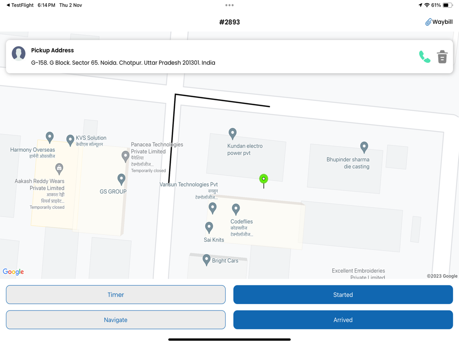The width and height of the screenshot is (459, 344).
Task: Tap the iPad home indicator bar
Action: [x=229, y=339]
